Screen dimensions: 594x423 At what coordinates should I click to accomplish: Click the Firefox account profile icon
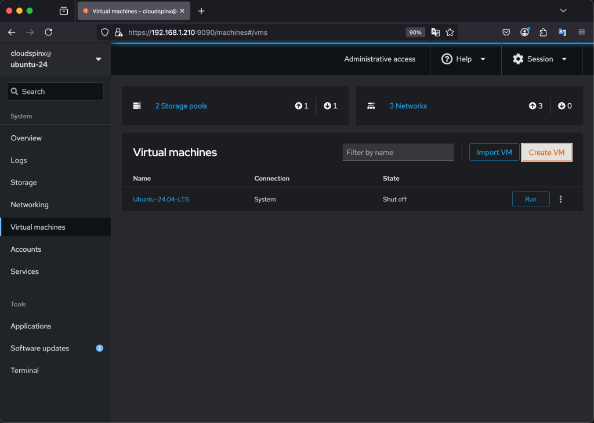(x=524, y=32)
